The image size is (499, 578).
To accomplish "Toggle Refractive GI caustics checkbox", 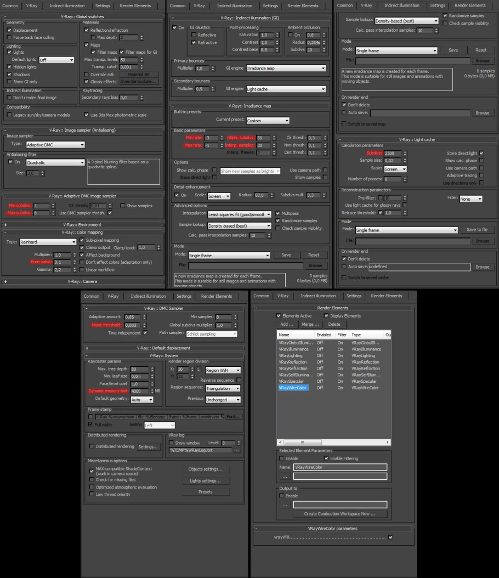I will click(x=194, y=42).
